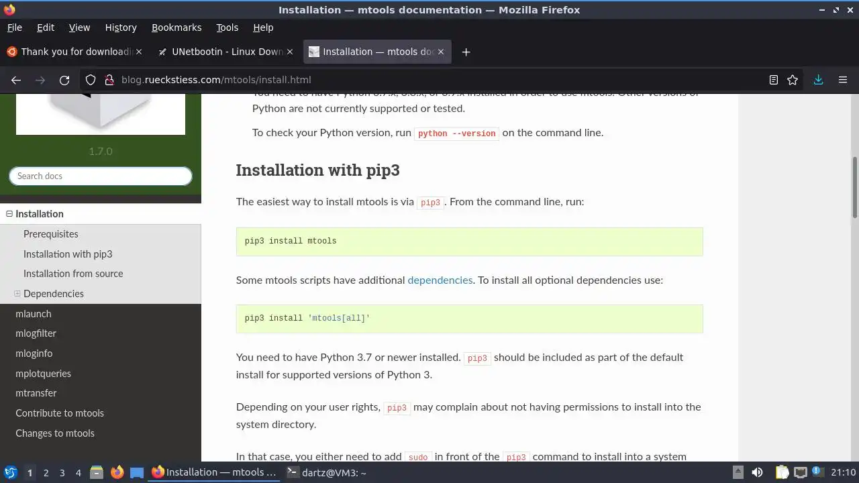The height and width of the screenshot is (483, 859).
Task: Click the Search docs field
Action: (x=101, y=176)
